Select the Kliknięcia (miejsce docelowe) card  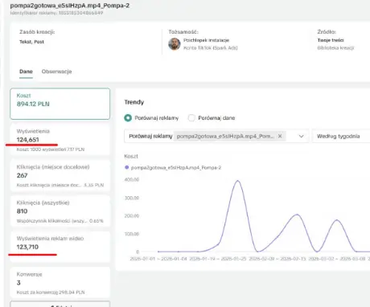coord(60,175)
